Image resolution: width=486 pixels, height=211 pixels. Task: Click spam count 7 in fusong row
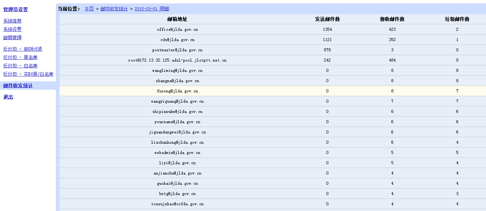click(x=457, y=91)
